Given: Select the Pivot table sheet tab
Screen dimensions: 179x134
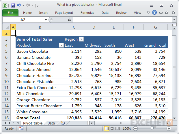Looking at the screenshot, I should (33, 123).
